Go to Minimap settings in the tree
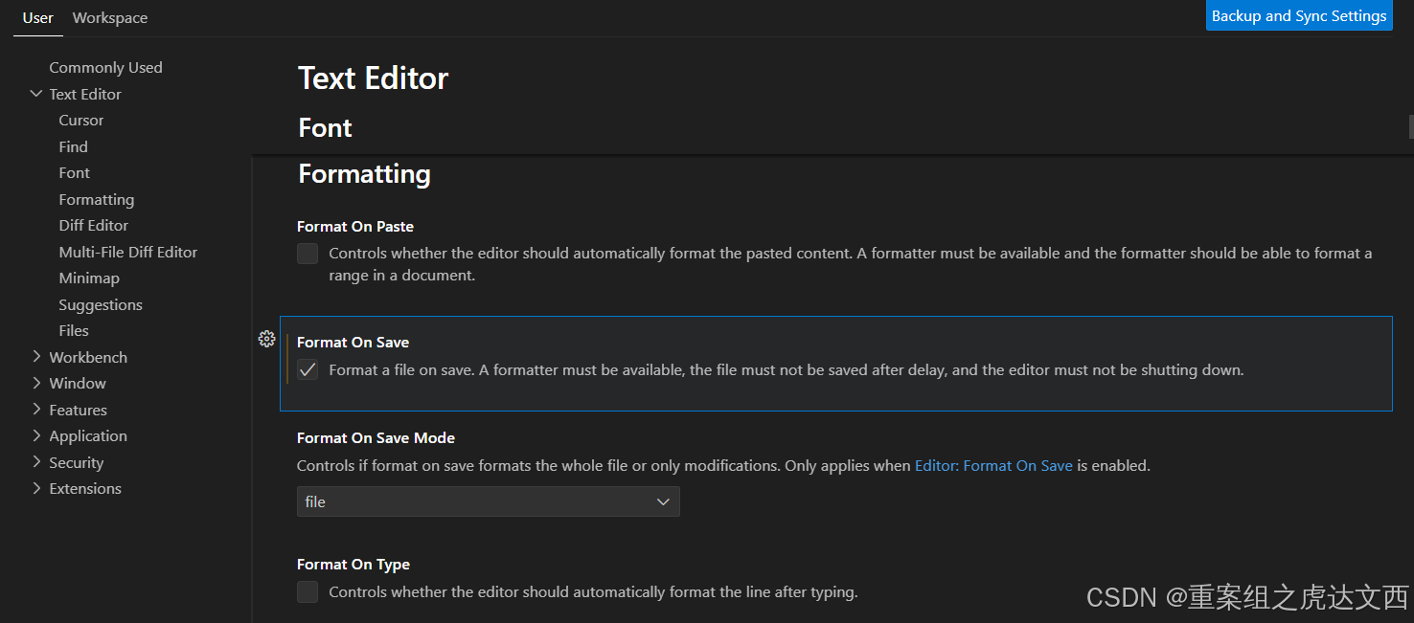Image resolution: width=1414 pixels, height=623 pixels. (x=89, y=278)
